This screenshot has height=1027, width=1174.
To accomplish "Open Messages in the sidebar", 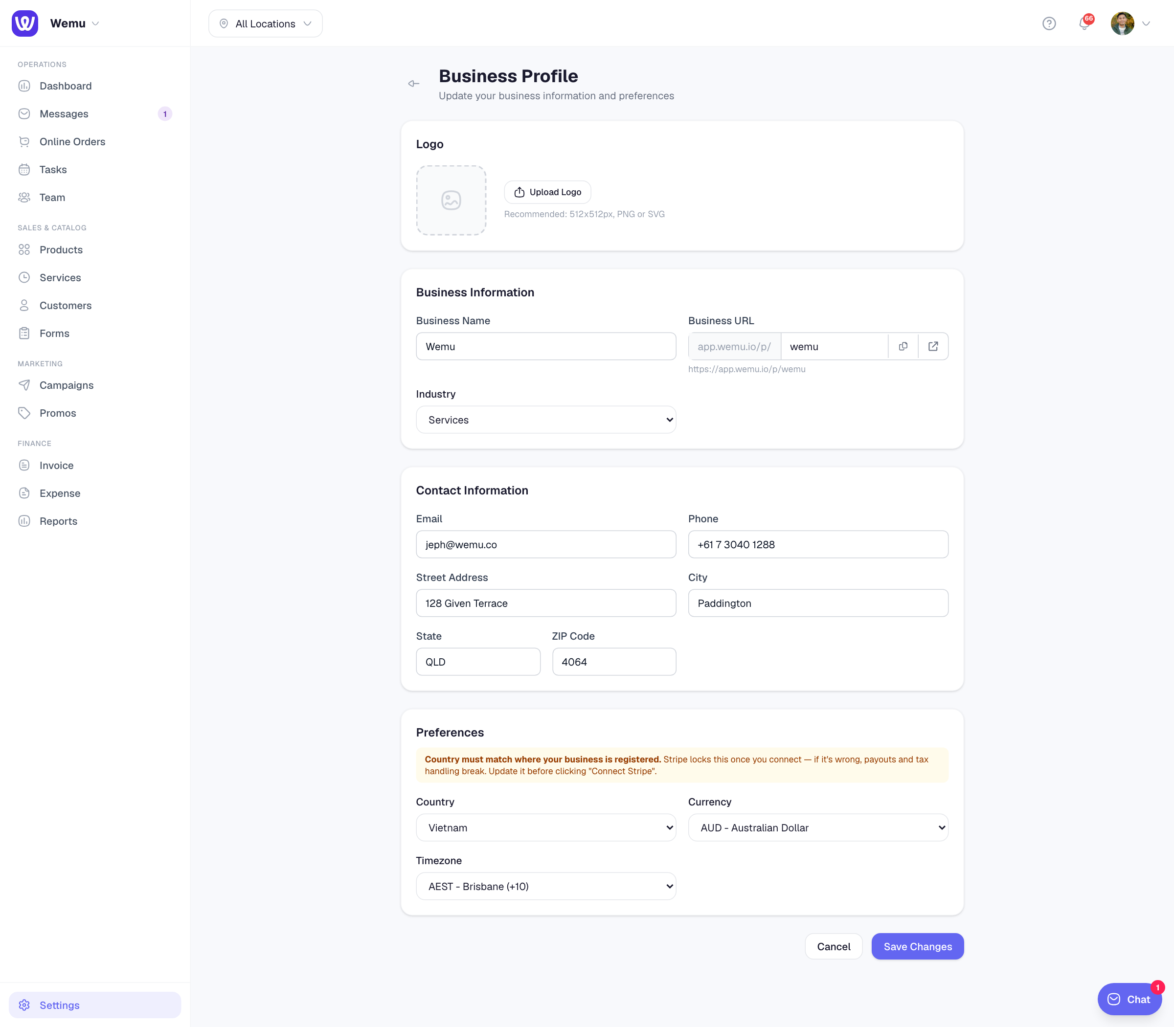I will click(x=95, y=113).
